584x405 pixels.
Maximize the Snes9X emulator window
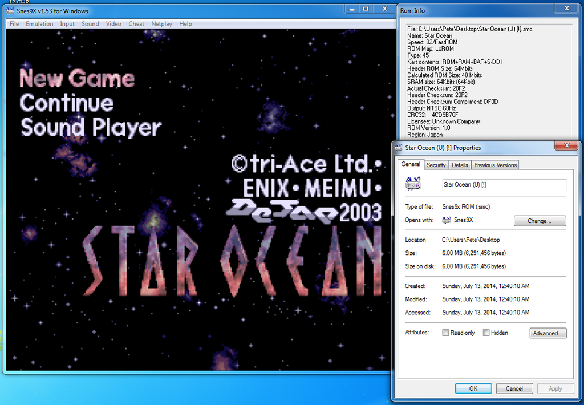coord(366,9)
